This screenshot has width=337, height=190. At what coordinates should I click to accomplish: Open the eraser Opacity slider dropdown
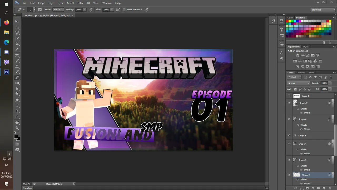point(85,9)
